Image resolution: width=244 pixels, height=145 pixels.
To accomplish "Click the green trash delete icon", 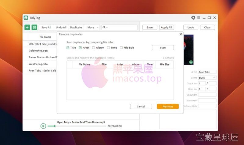I will pos(34,27).
